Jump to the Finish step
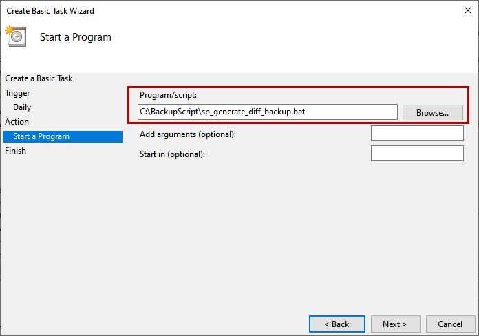 click(16, 151)
